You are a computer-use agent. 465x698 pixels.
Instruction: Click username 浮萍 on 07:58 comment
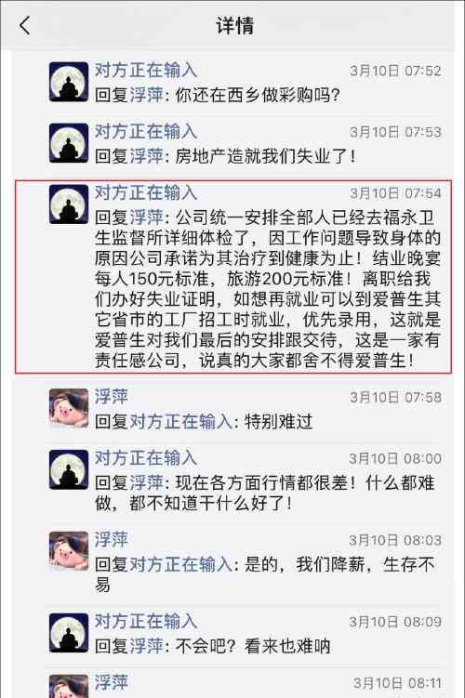[112, 397]
